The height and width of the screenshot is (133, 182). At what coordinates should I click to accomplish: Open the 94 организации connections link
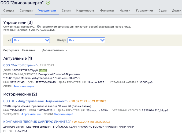pos(24,86)
